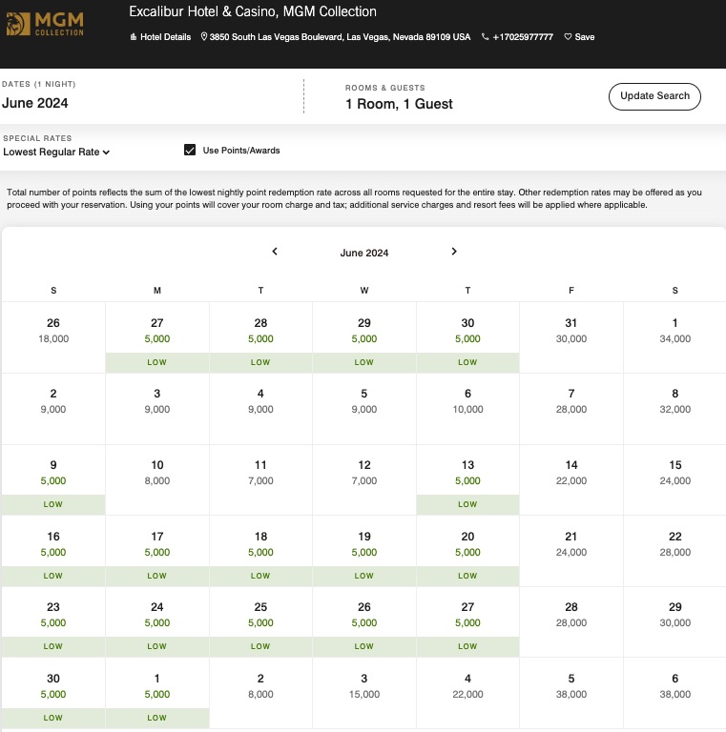Open the Dates June 2024 selector
The image size is (726, 732).
coord(35,103)
